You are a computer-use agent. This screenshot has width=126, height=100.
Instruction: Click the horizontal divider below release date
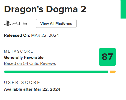(60, 43)
